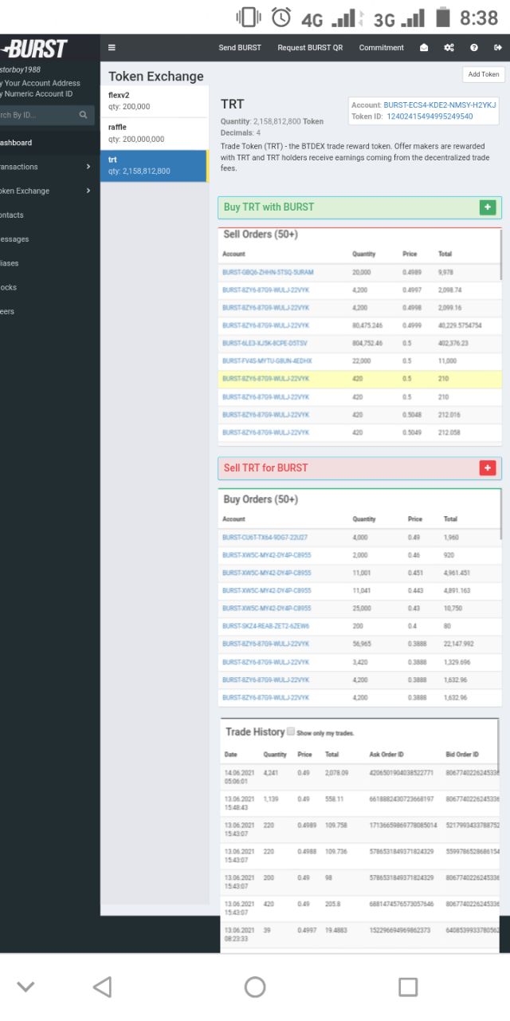Click the search magnifier icon in sidebar
The image size is (510, 1021).
click(x=83, y=115)
